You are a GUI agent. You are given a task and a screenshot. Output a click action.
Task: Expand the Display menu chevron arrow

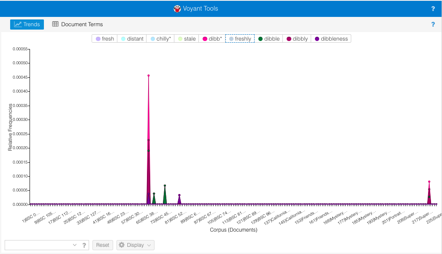tap(149, 245)
